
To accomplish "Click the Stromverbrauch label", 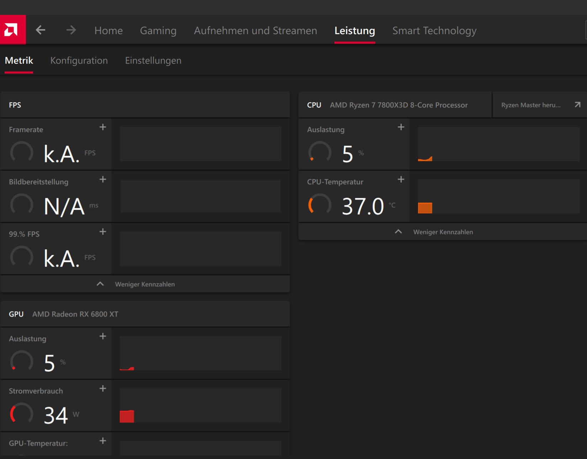I will click(x=36, y=391).
